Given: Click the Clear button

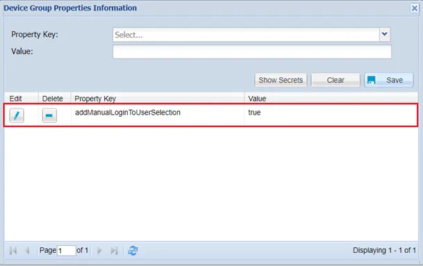Looking at the screenshot, I should point(335,80).
